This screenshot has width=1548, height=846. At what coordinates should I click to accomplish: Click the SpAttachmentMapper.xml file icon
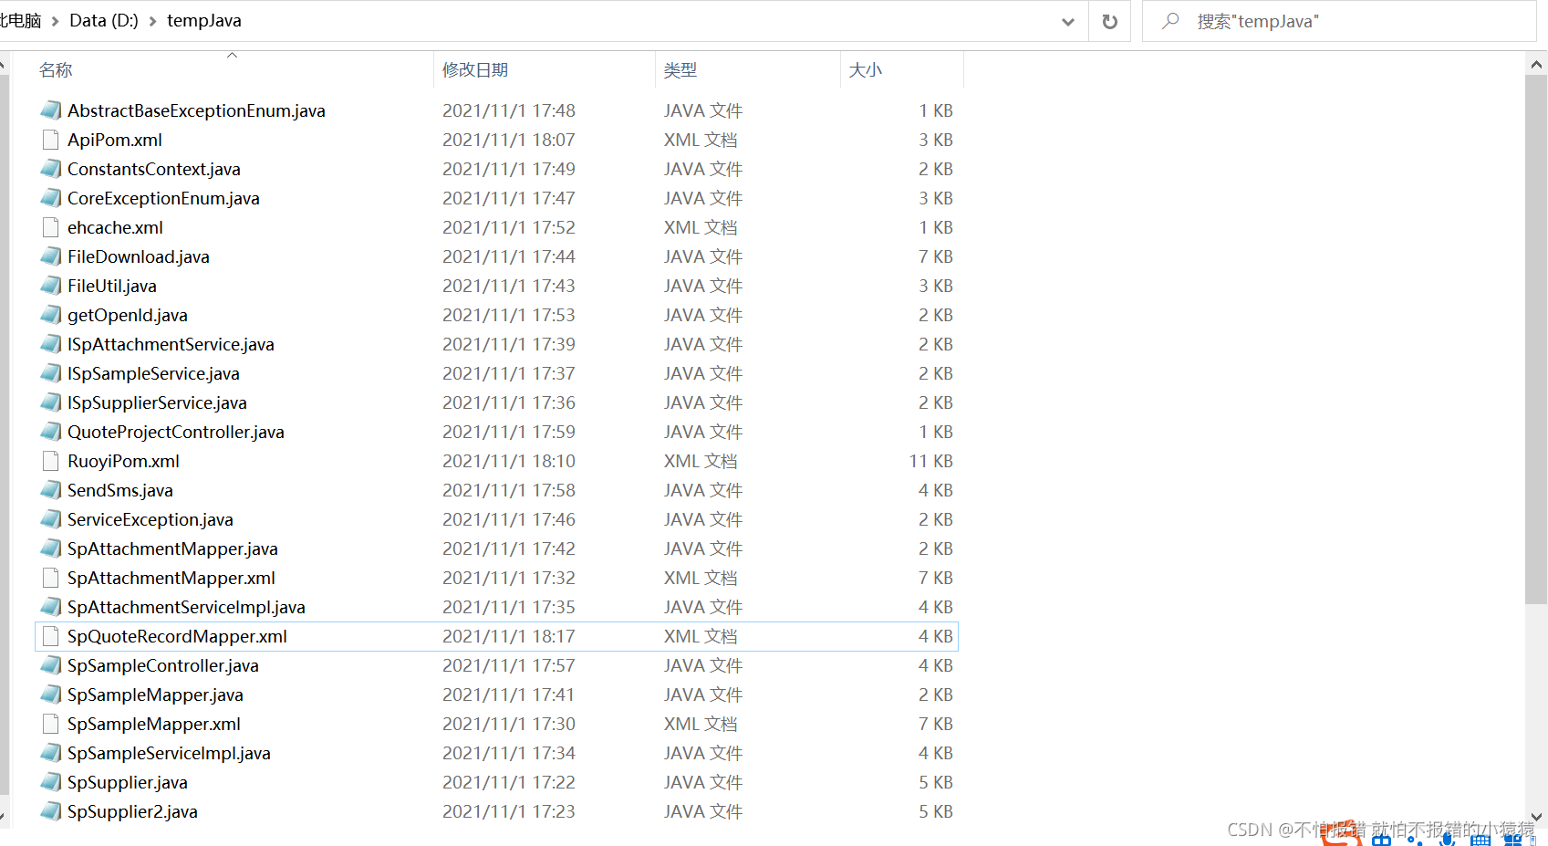pyautogui.click(x=51, y=578)
